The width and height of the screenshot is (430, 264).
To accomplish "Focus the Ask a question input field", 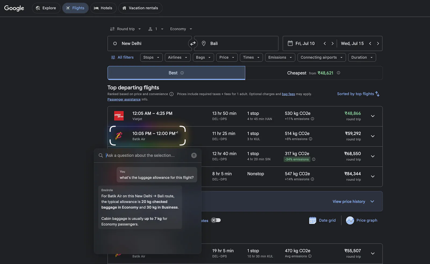I will [147, 155].
